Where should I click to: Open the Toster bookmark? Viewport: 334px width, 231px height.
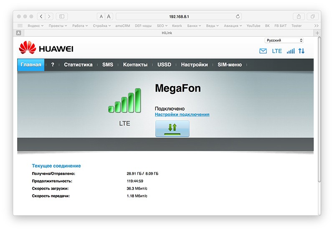pyautogui.click(x=296, y=25)
